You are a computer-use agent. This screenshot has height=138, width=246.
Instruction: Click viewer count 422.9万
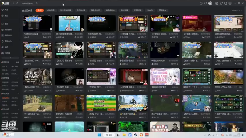coord(47,37)
